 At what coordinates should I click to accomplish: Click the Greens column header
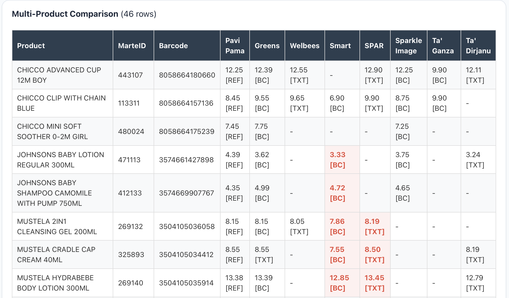[267, 46]
